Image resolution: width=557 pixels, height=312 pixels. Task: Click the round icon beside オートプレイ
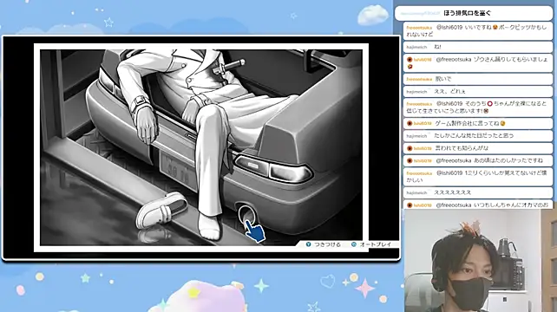[354, 244]
